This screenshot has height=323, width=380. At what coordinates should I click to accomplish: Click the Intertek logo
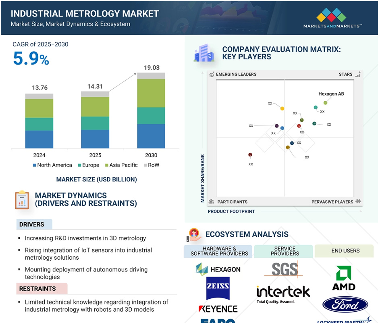(283, 294)
